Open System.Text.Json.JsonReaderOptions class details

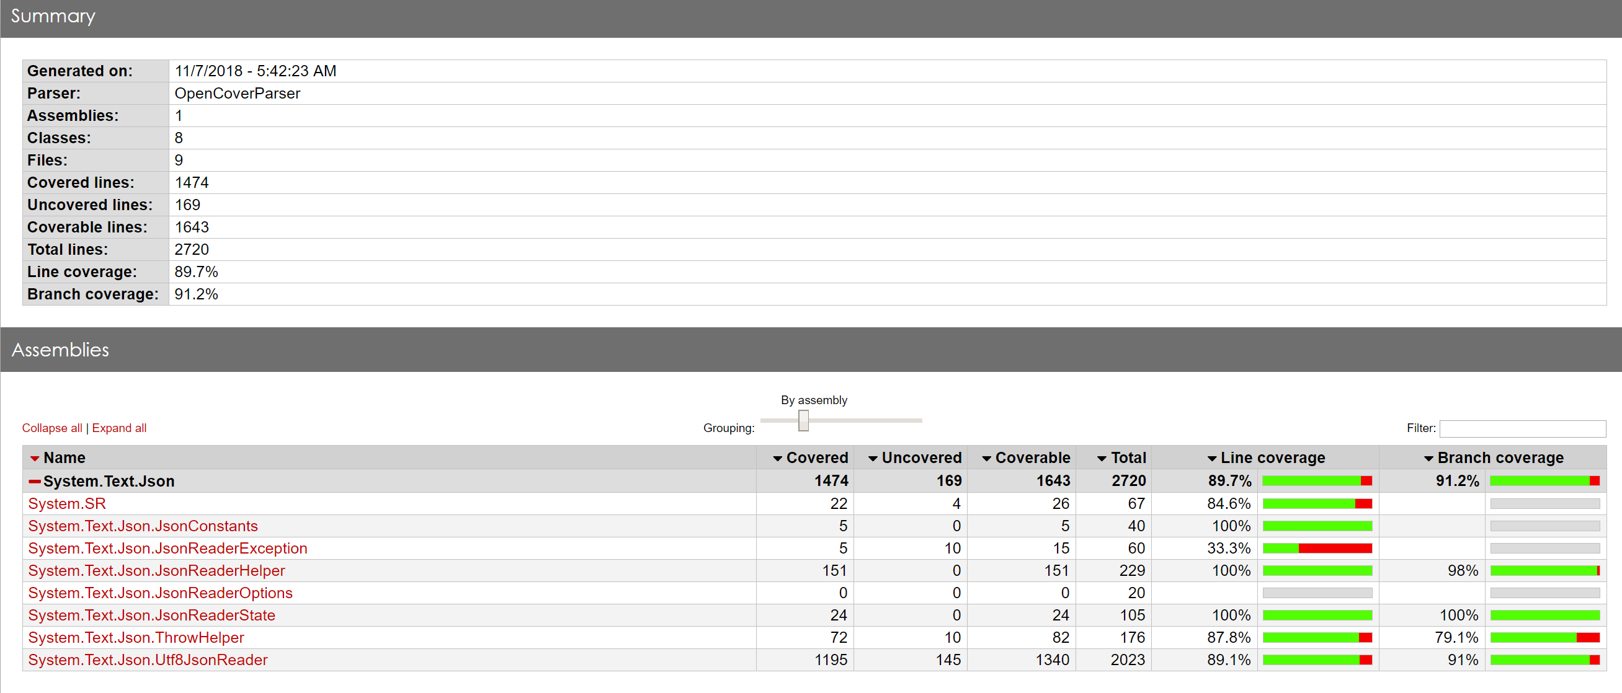[160, 593]
